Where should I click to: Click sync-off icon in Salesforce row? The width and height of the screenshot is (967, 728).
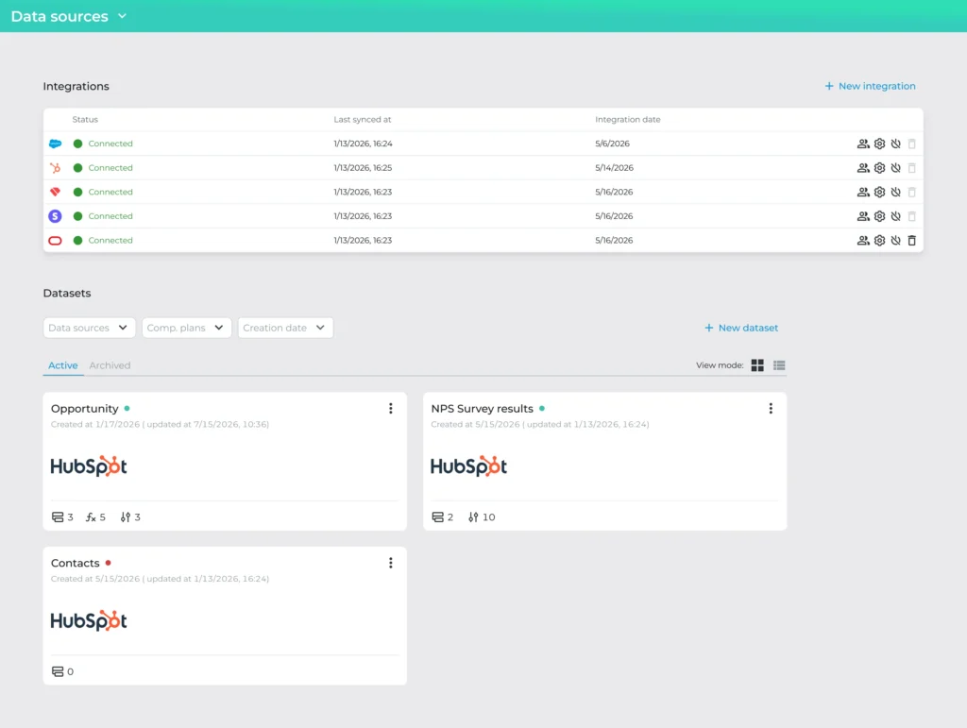[x=895, y=144]
